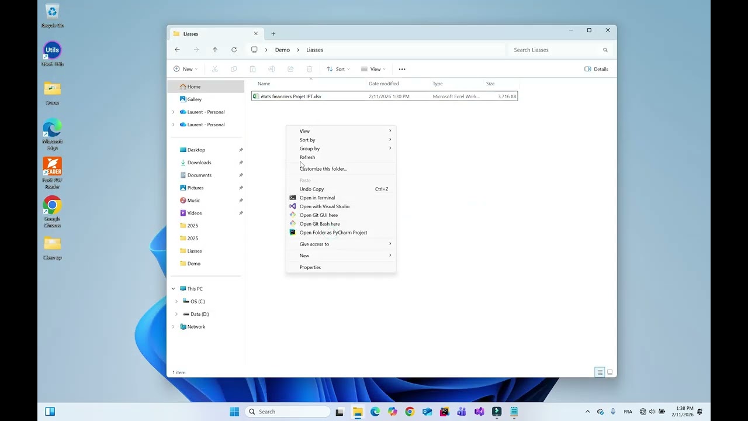This screenshot has height=421, width=748.
Task: Open the New dropdown in the toolbar
Action: pos(185,69)
